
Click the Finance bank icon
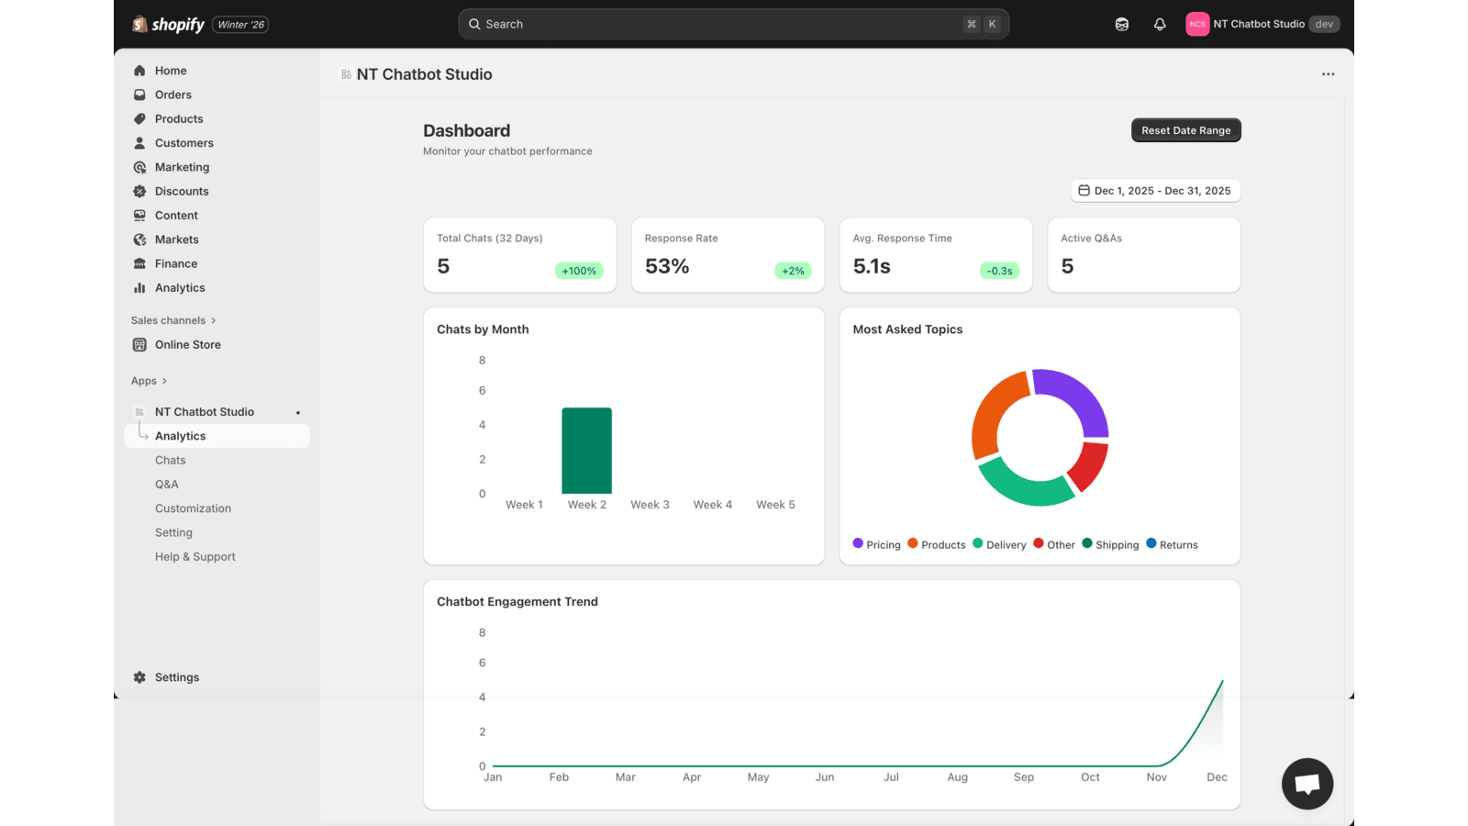(x=139, y=264)
